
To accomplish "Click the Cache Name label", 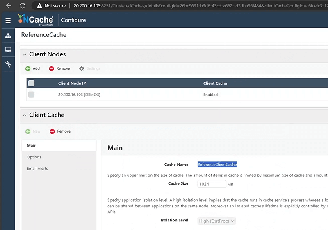I will tap(176, 165).
